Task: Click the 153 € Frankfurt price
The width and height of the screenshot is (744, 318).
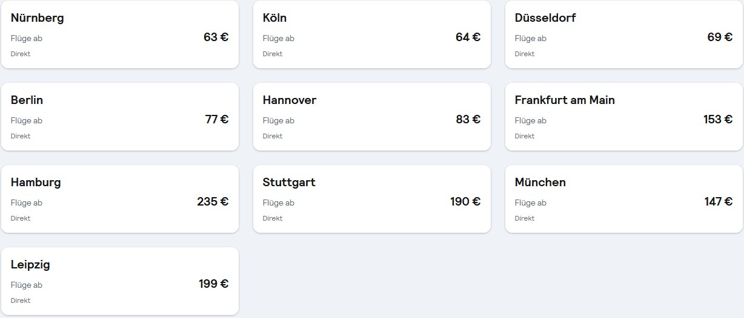Action: pos(717,120)
